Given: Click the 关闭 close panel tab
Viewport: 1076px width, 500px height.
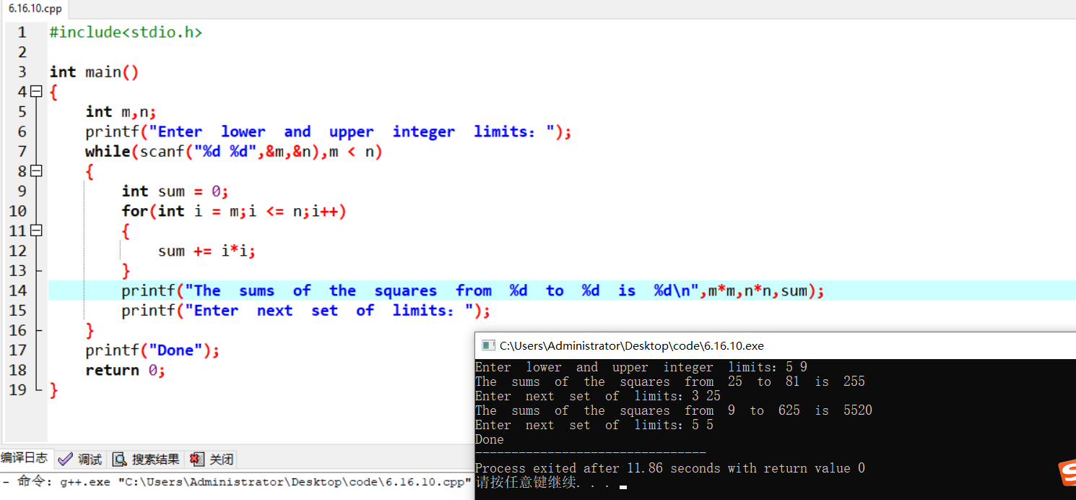Looking at the screenshot, I should pos(212,459).
